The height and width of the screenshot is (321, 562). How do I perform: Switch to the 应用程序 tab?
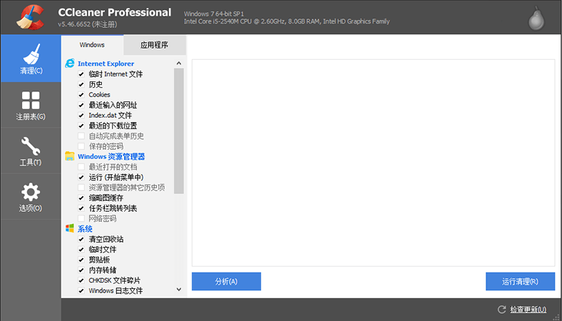[155, 45]
